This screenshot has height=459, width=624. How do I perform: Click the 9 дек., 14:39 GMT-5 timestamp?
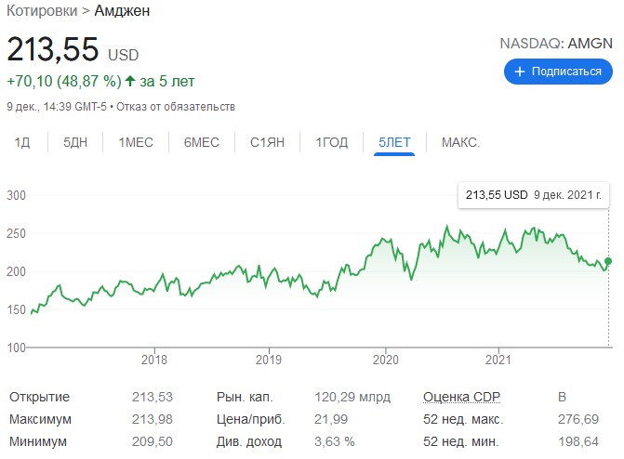[57, 107]
